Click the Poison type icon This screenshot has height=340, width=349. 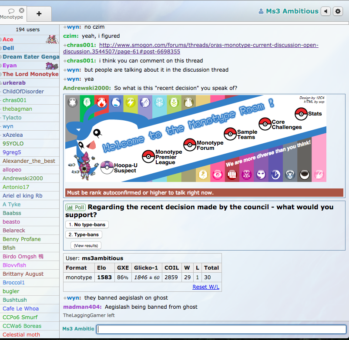(246, 175)
